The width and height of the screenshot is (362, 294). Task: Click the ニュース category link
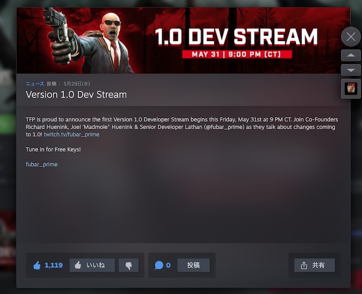pos(35,84)
